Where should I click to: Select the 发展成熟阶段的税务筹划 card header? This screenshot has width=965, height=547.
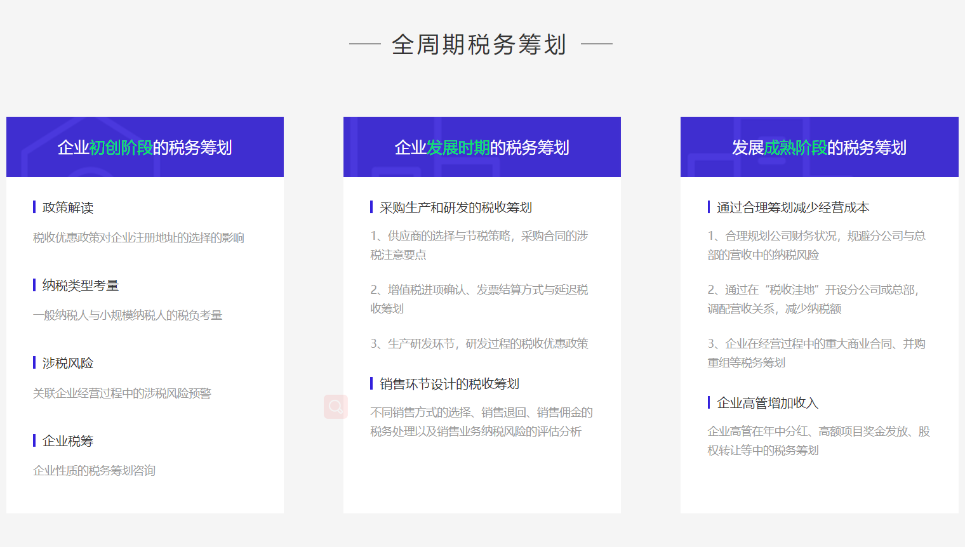point(819,147)
